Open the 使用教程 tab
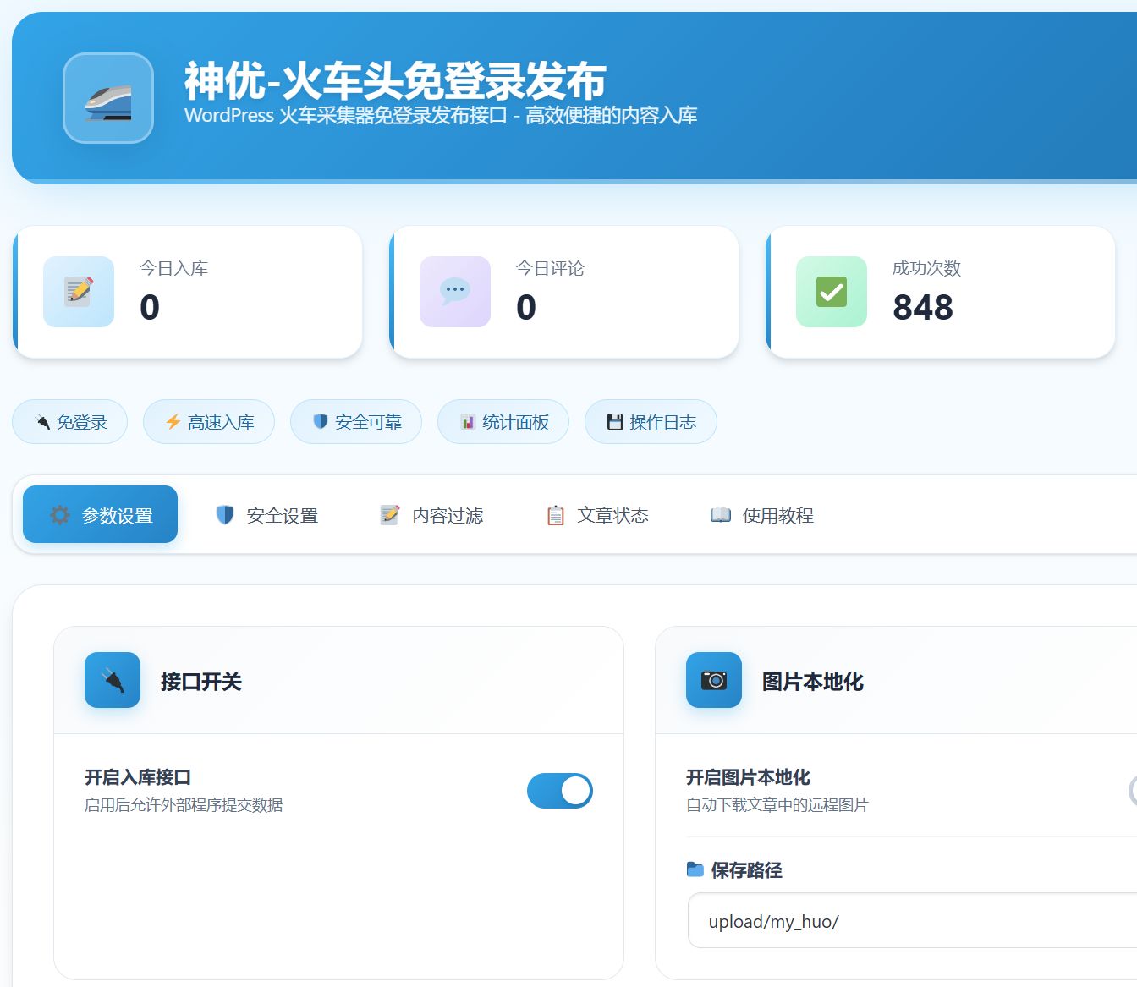The image size is (1137, 987). 762,515
